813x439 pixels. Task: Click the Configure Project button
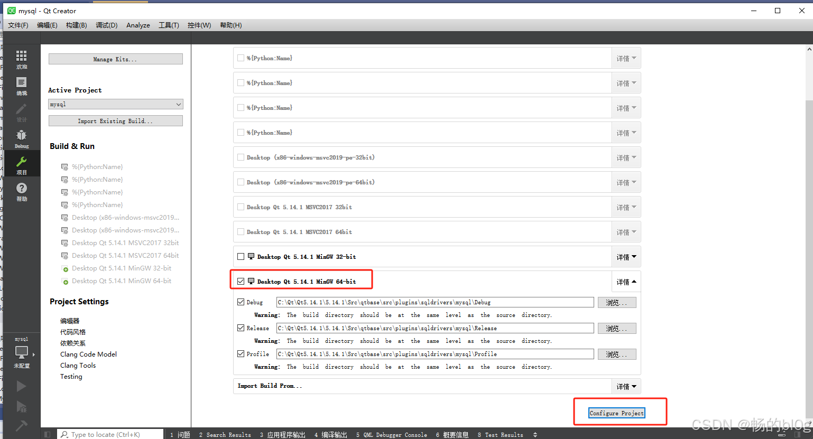[617, 413]
